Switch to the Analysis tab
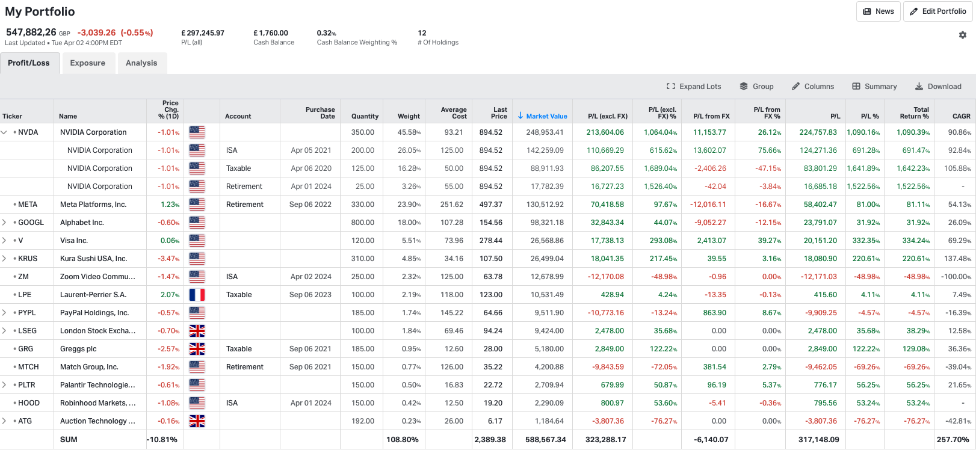Image resolution: width=976 pixels, height=450 pixels. pos(141,63)
